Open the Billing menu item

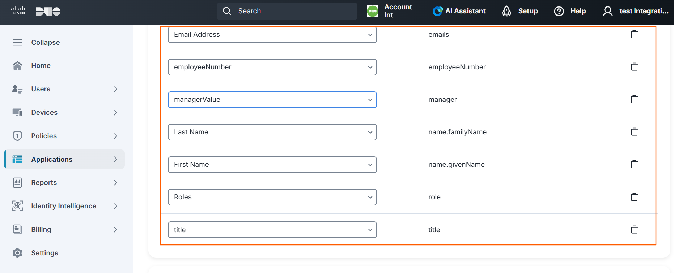tap(64, 229)
